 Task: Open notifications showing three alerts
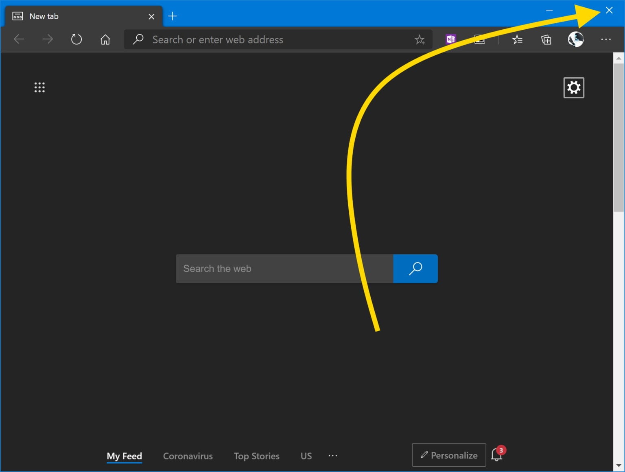496,455
